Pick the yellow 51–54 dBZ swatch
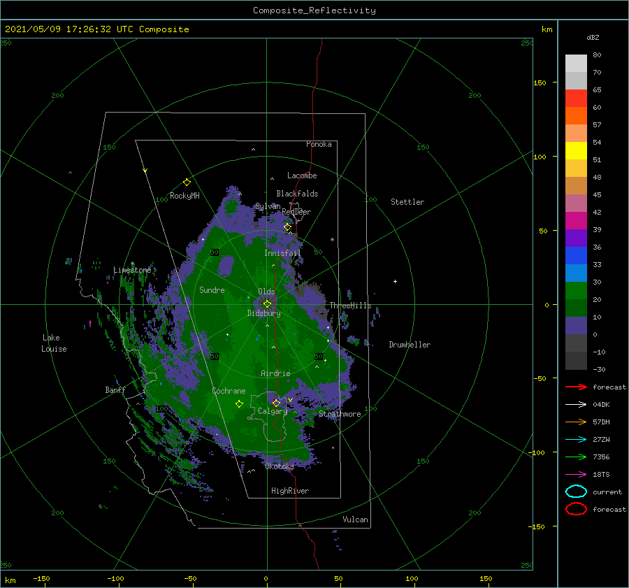Screen dimensions: 629x588 tap(576, 151)
